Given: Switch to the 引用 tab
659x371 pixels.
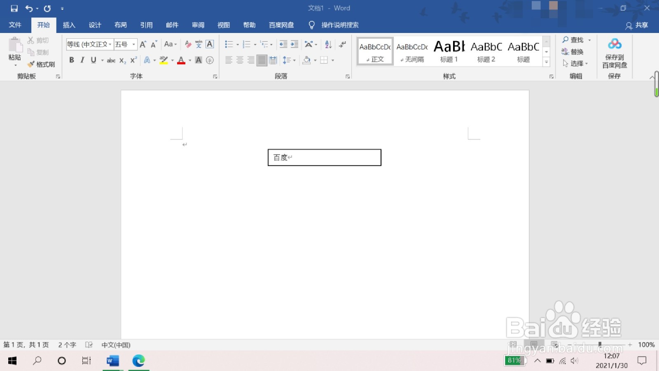Looking at the screenshot, I should coord(146,25).
